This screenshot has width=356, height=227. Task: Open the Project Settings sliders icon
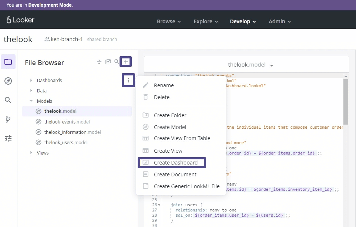(8, 139)
